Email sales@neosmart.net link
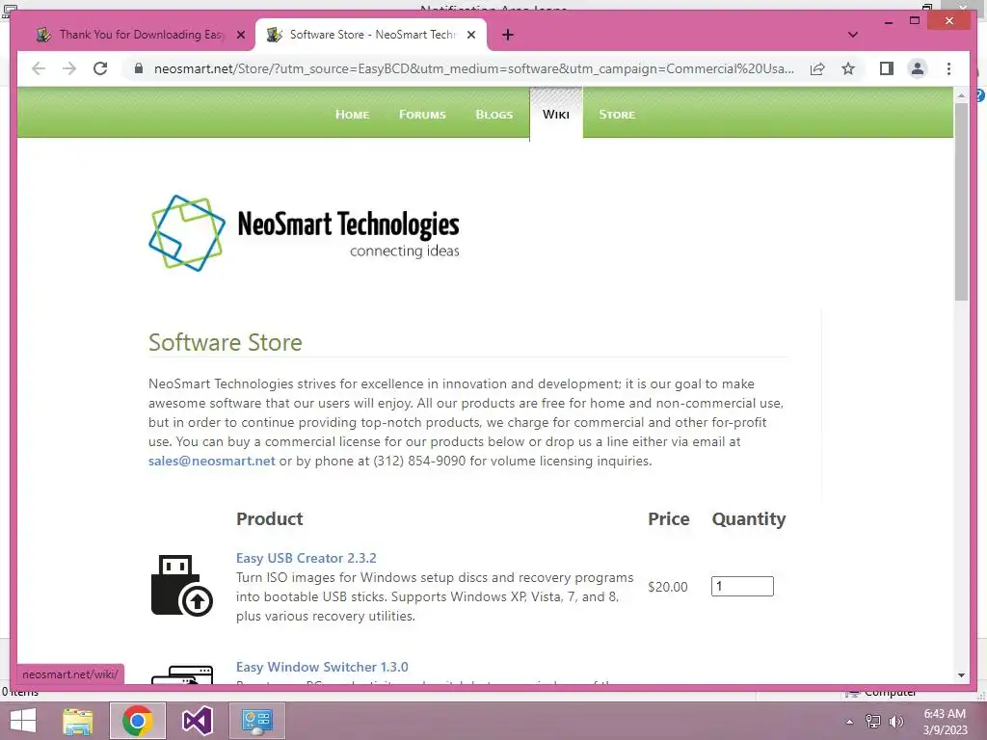Screen dimensions: 987x740 (x=211, y=461)
